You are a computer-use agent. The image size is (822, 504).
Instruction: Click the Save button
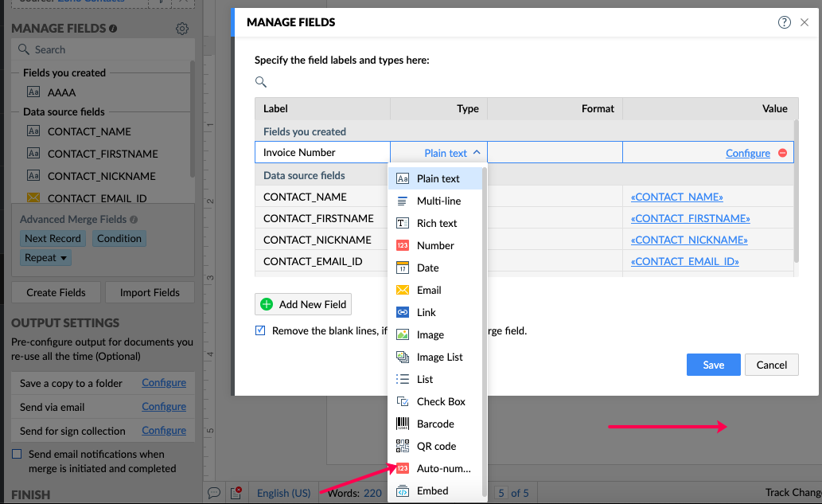[x=713, y=365]
